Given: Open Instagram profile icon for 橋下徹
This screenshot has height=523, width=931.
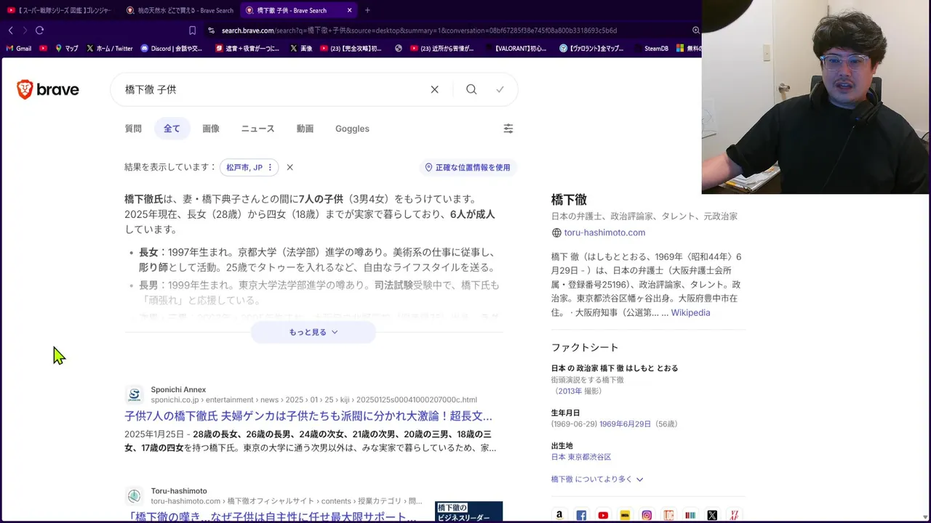Looking at the screenshot, I should [647, 515].
